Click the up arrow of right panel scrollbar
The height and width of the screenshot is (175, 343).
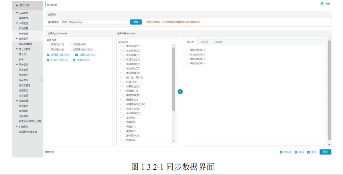pyautogui.click(x=329, y=39)
